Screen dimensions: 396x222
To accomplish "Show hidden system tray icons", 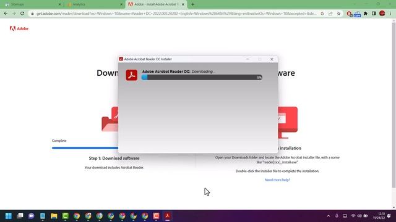I will [329, 216].
